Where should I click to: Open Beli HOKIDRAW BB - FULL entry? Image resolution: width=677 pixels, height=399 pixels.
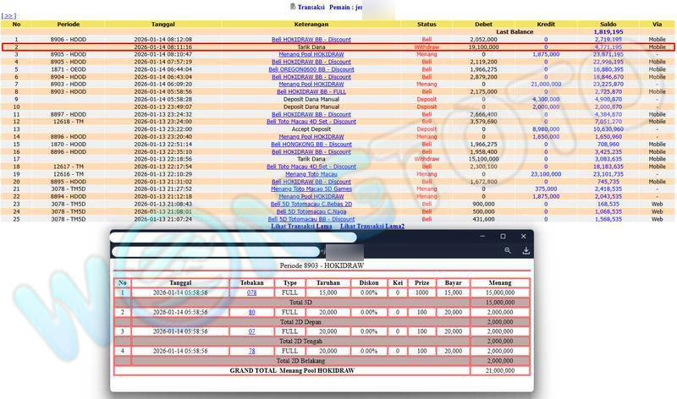pyautogui.click(x=311, y=91)
